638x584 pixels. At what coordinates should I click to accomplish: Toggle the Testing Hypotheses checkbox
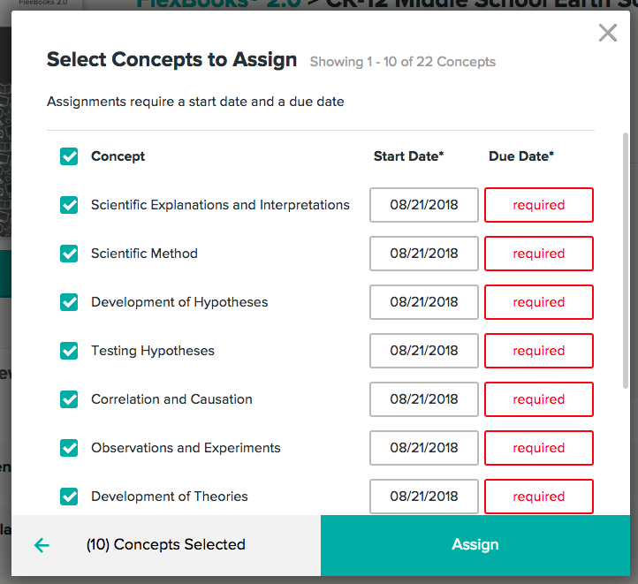tap(69, 351)
